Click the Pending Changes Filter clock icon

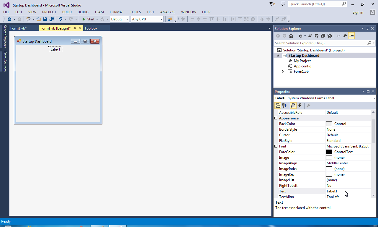click(x=300, y=36)
